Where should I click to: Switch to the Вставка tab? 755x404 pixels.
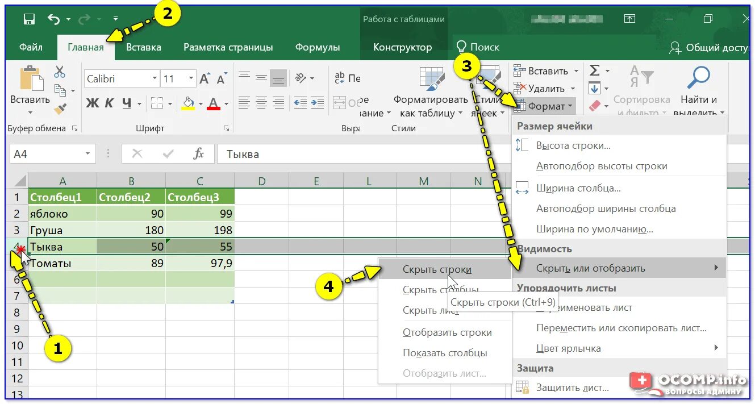point(143,47)
